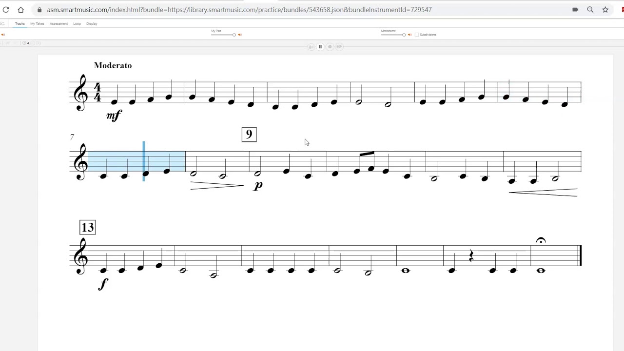
Task: Reload the page with browser refresh
Action: tap(6, 9)
